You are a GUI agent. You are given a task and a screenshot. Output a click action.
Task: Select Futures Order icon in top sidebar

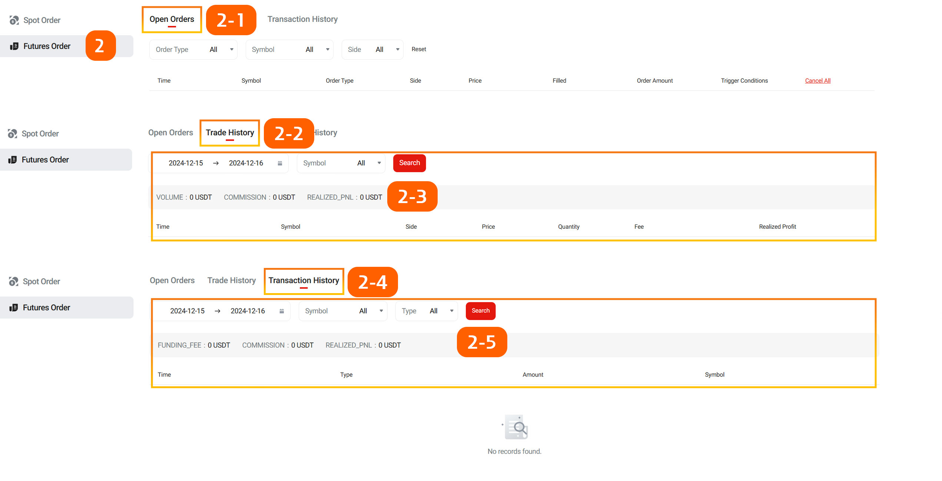[x=14, y=46]
